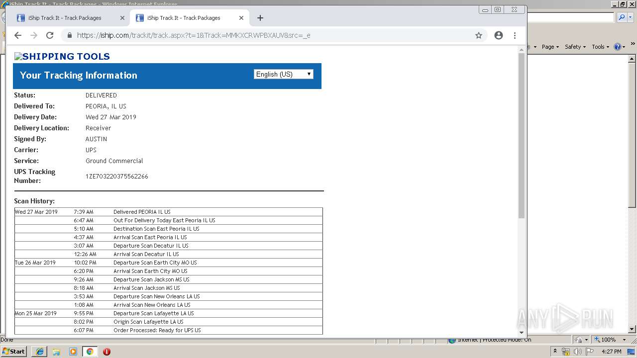Open the IE Page menu
This screenshot has width=637, height=358.
coord(550,47)
